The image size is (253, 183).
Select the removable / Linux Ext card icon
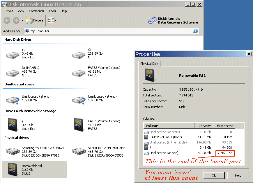(13, 125)
